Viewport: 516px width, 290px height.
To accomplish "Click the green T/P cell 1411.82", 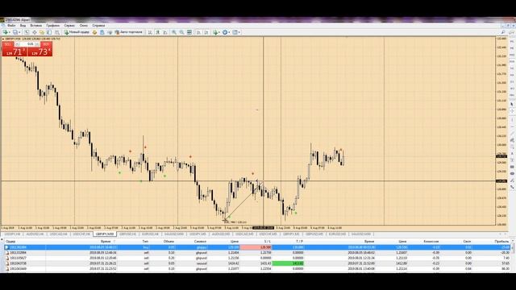I will [288, 263].
